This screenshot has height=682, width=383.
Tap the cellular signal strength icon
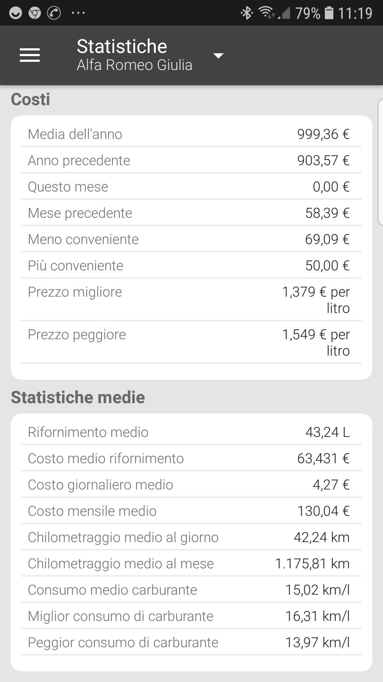pos(284,13)
